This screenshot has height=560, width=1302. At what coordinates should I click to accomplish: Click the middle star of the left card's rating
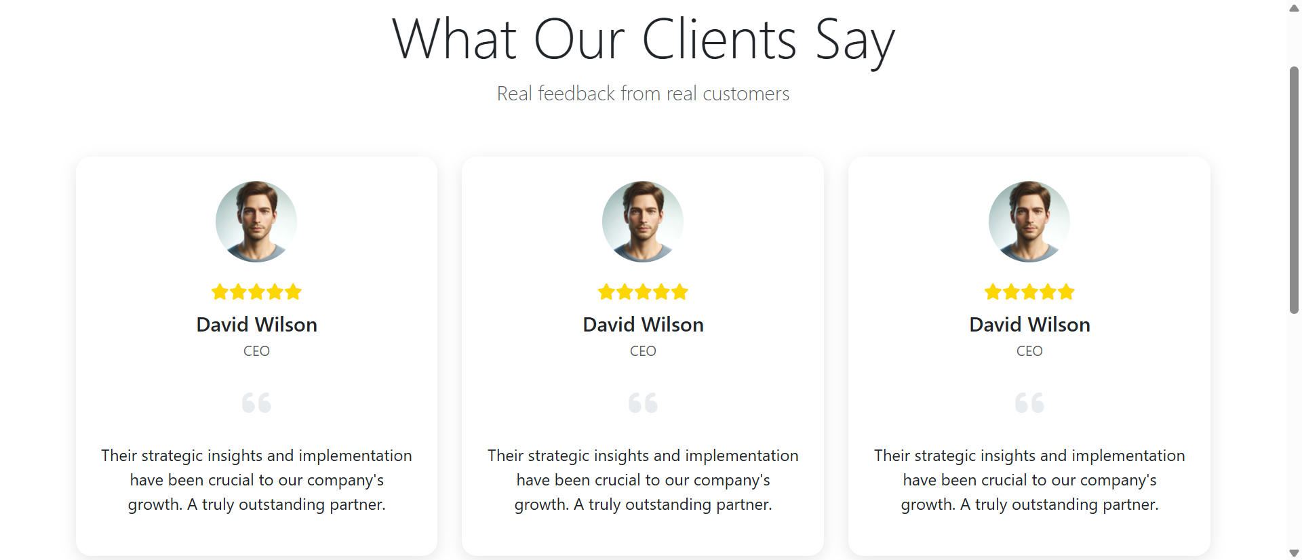click(256, 292)
